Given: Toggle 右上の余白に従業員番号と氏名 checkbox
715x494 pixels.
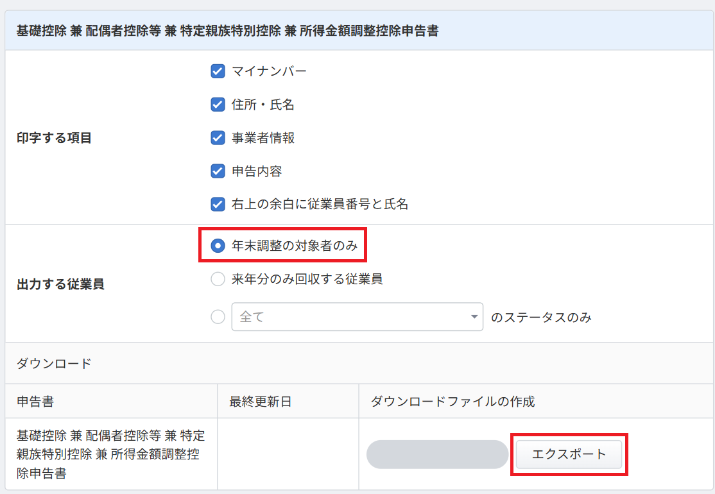Looking at the screenshot, I should pos(218,205).
